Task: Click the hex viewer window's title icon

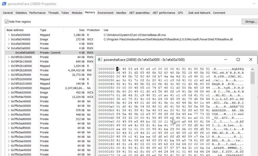Action: pyautogui.click(x=100, y=59)
